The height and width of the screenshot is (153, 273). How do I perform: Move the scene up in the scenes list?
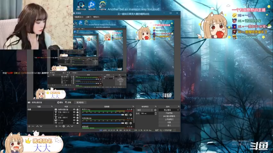(37, 126)
